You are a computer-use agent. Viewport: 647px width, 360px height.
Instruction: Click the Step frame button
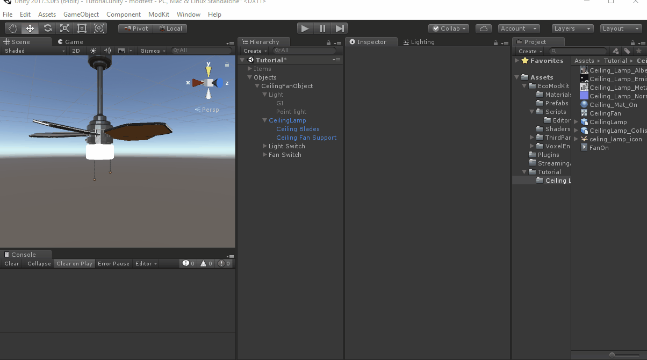340,28
